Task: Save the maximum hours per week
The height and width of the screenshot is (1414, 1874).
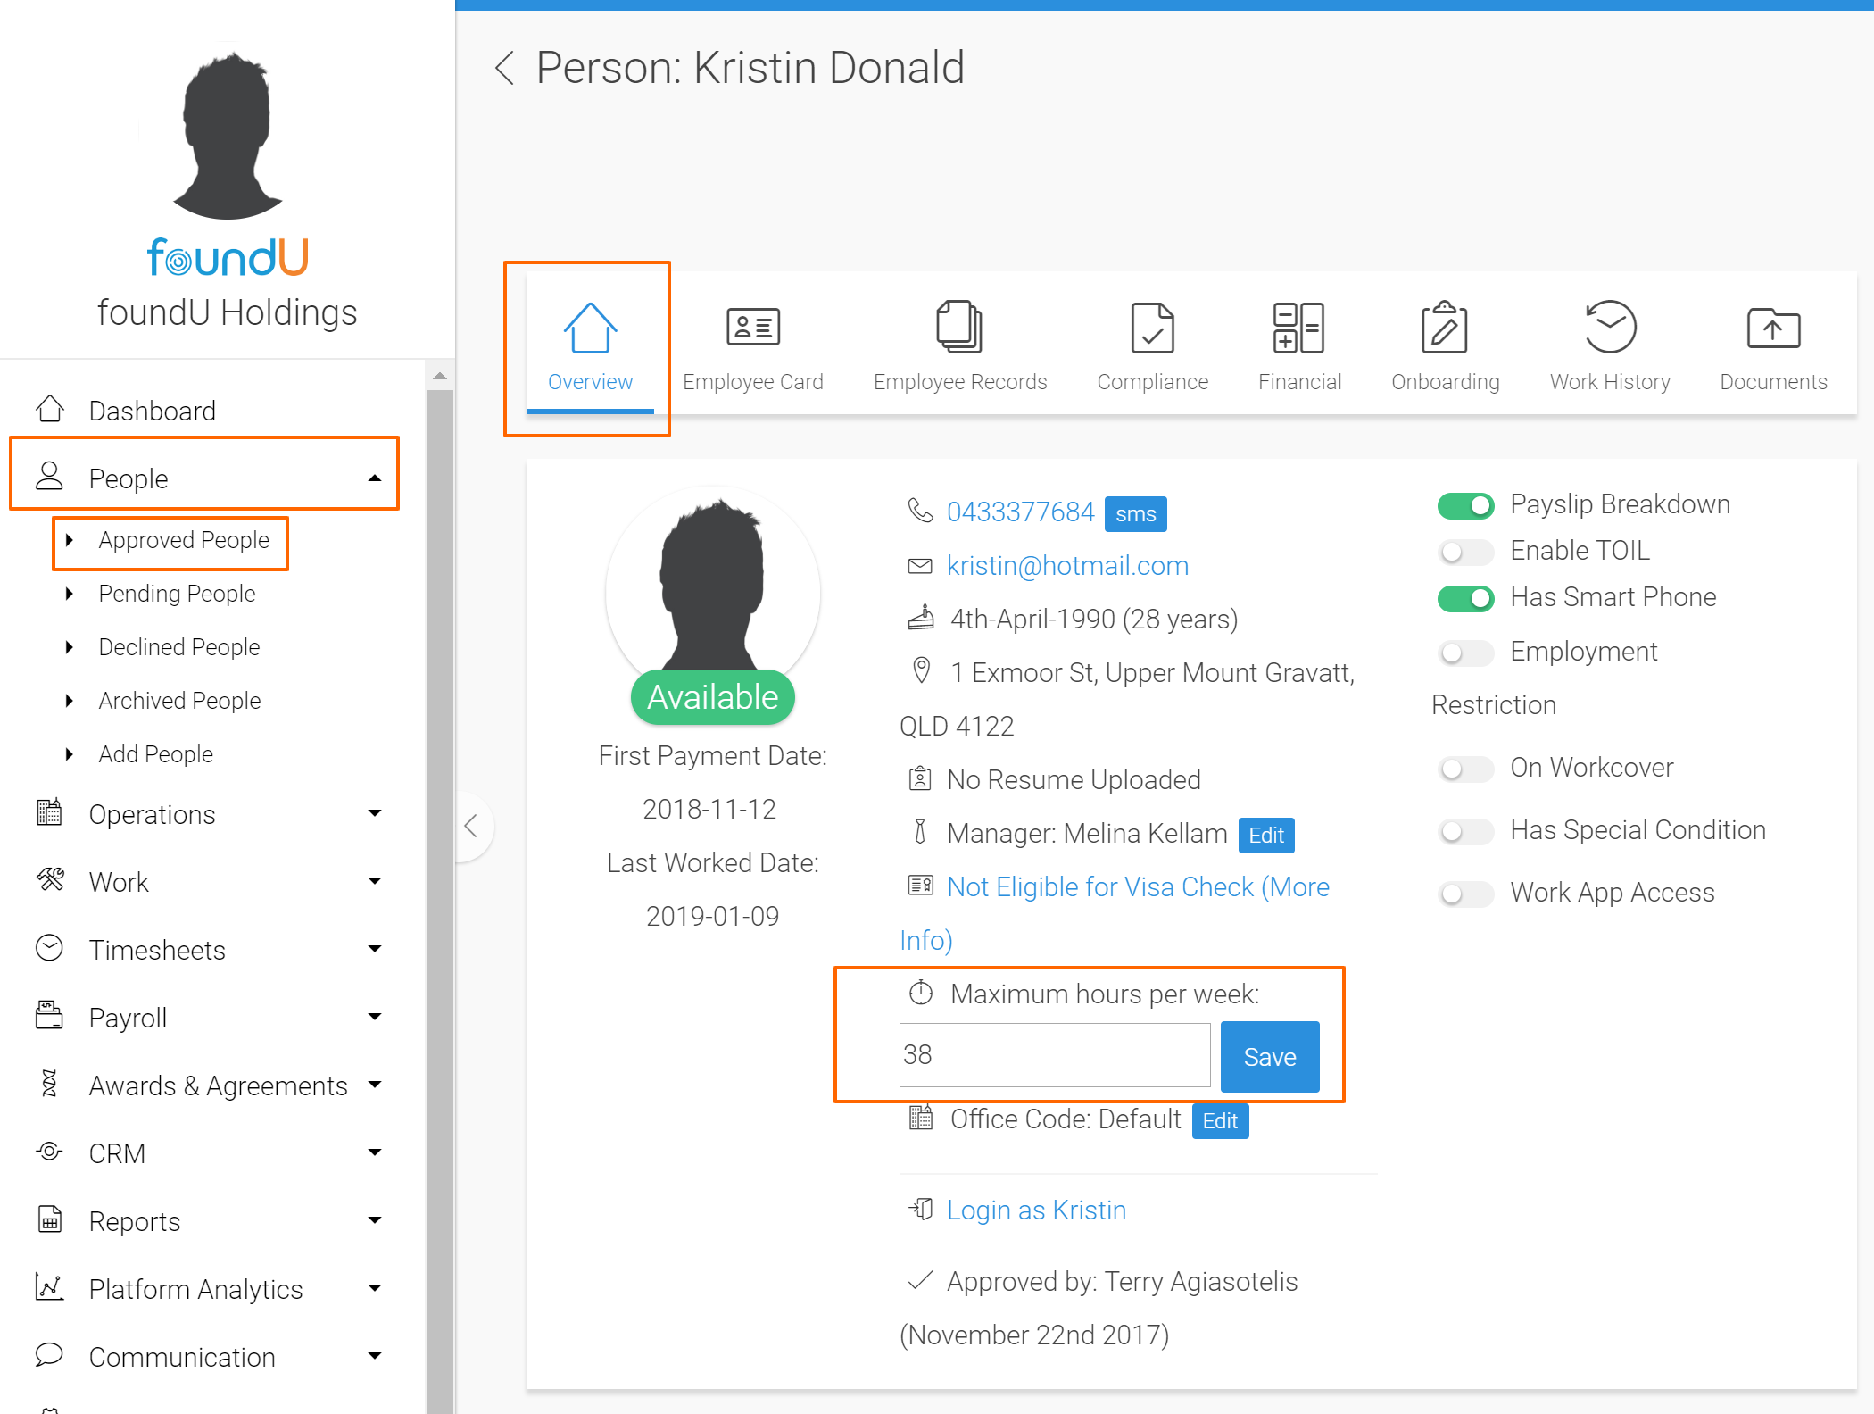Action: click(1269, 1057)
